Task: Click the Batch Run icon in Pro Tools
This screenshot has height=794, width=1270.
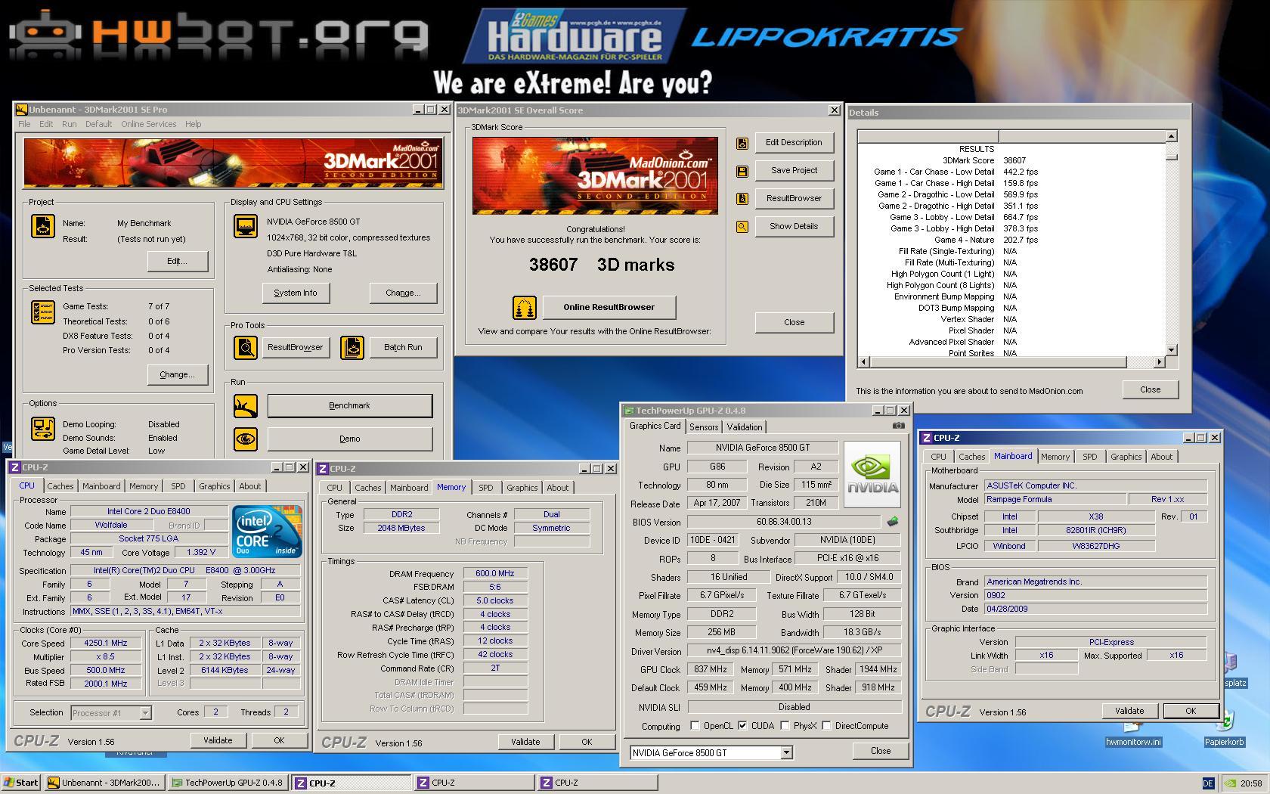Action: coord(352,347)
